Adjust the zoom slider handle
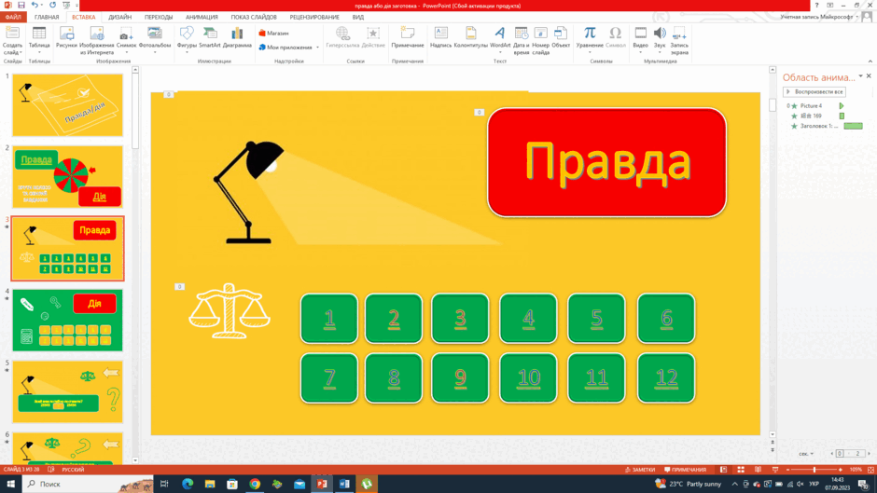The width and height of the screenshot is (877, 493). (814, 470)
